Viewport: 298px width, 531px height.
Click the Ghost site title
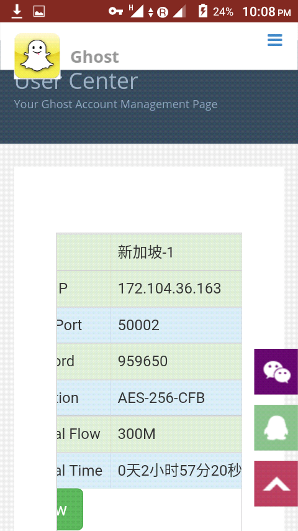(x=95, y=57)
